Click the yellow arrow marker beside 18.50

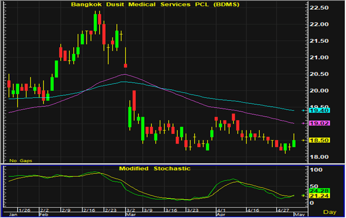[x=303, y=140]
